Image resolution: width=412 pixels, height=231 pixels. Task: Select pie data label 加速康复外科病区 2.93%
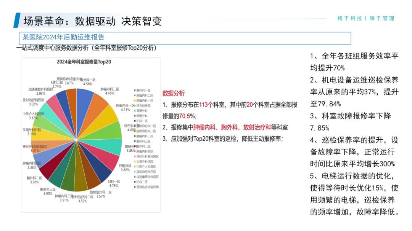pyautogui.click(x=41, y=91)
